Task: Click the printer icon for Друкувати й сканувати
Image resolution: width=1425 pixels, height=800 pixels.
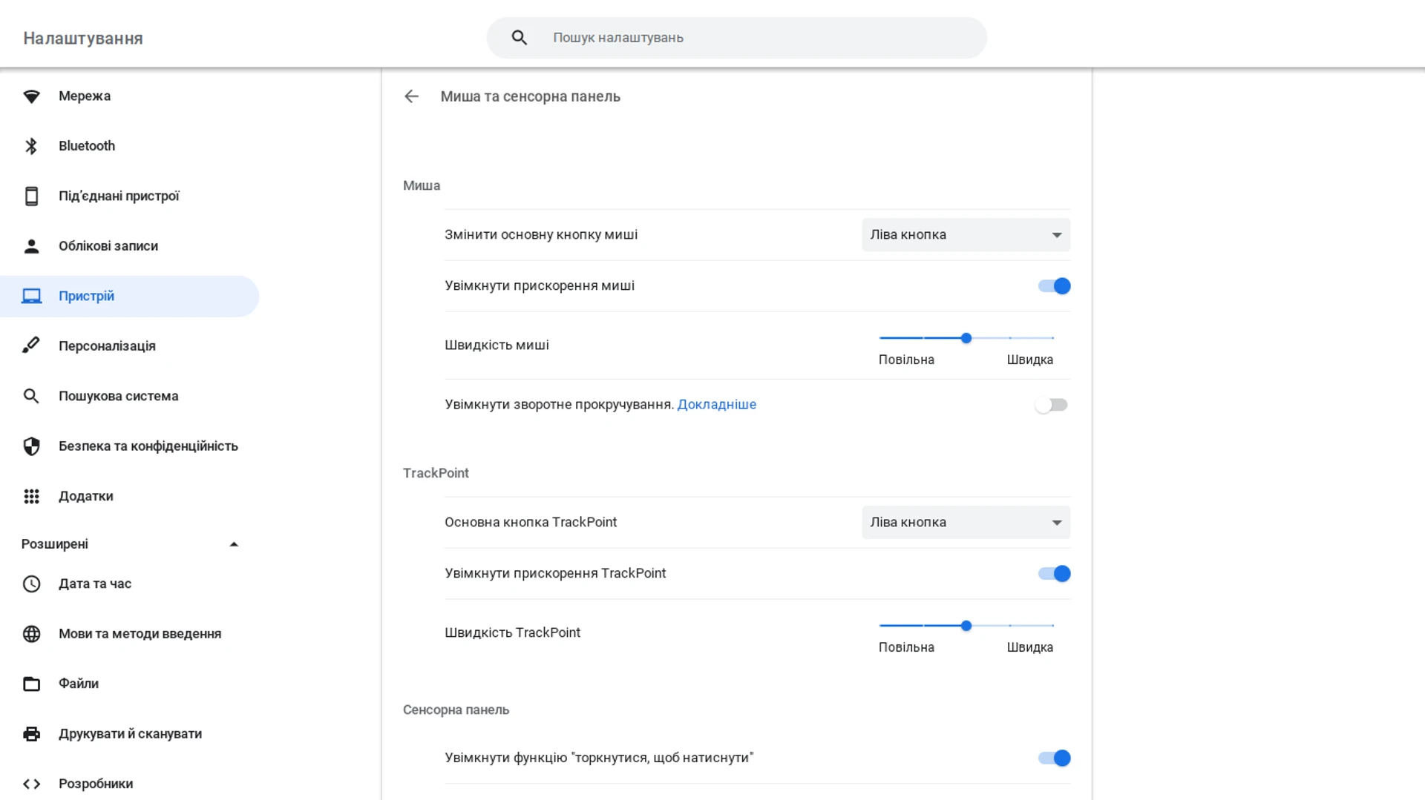Action: tap(31, 734)
